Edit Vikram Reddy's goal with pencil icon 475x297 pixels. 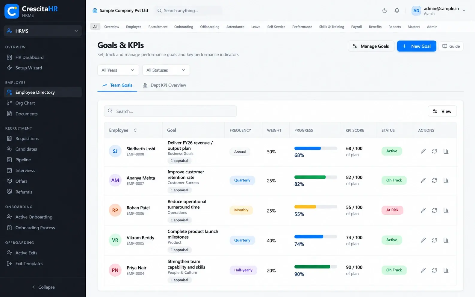[x=423, y=240]
